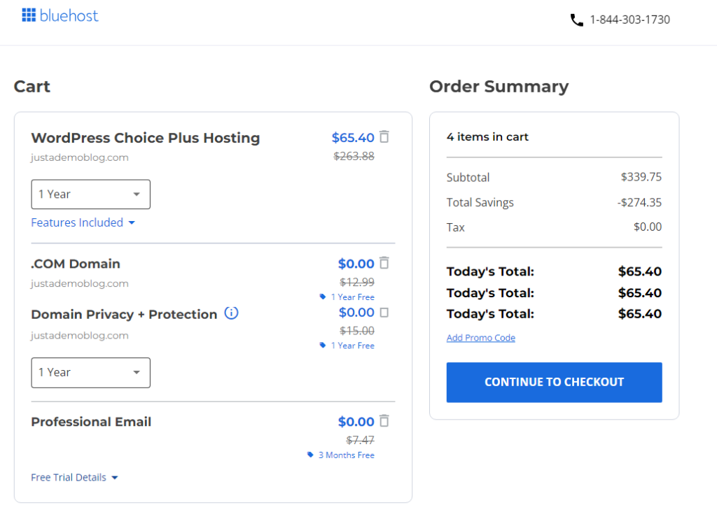Click the crossed-out $12.99 price
717x519 pixels.
[357, 282]
